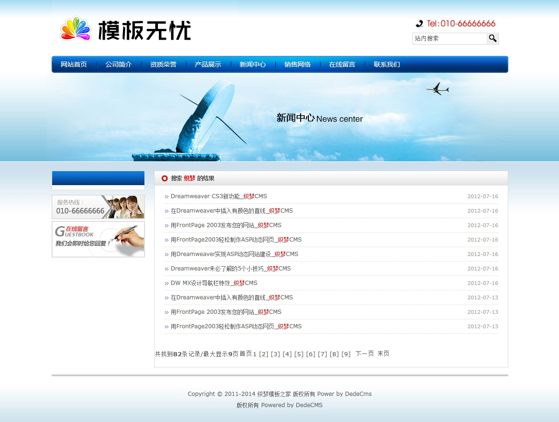Screen dimensions: 559x422
Task: Open 新闻中心 navigation tab
Action: pyautogui.click(x=252, y=65)
